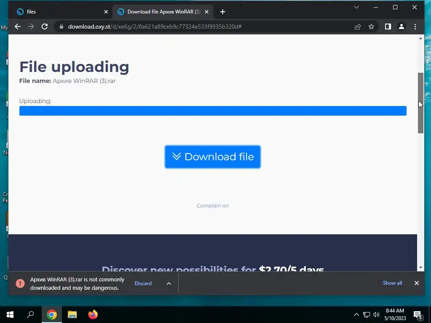The image size is (431, 323).
Task: Go back with the browser back arrow
Action: [x=18, y=26]
